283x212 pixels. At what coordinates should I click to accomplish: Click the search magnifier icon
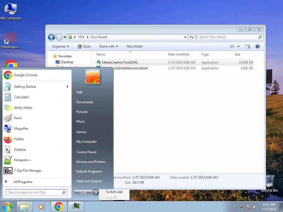point(260,37)
